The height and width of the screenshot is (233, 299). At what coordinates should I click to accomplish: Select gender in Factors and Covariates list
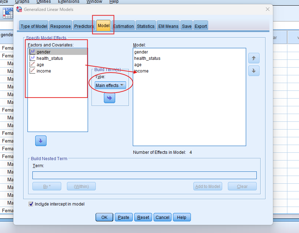[x=43, y=52]
